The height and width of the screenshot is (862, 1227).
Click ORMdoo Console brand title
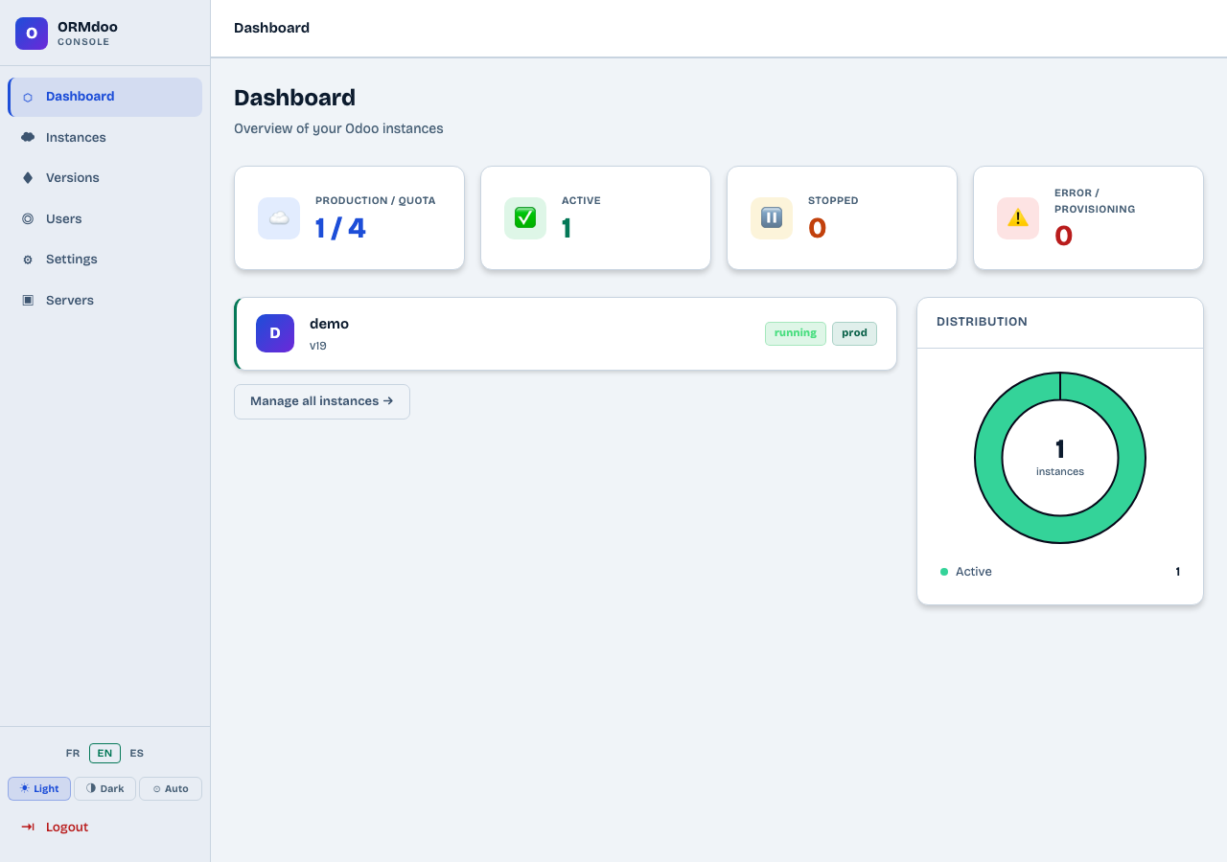[87, 34]
